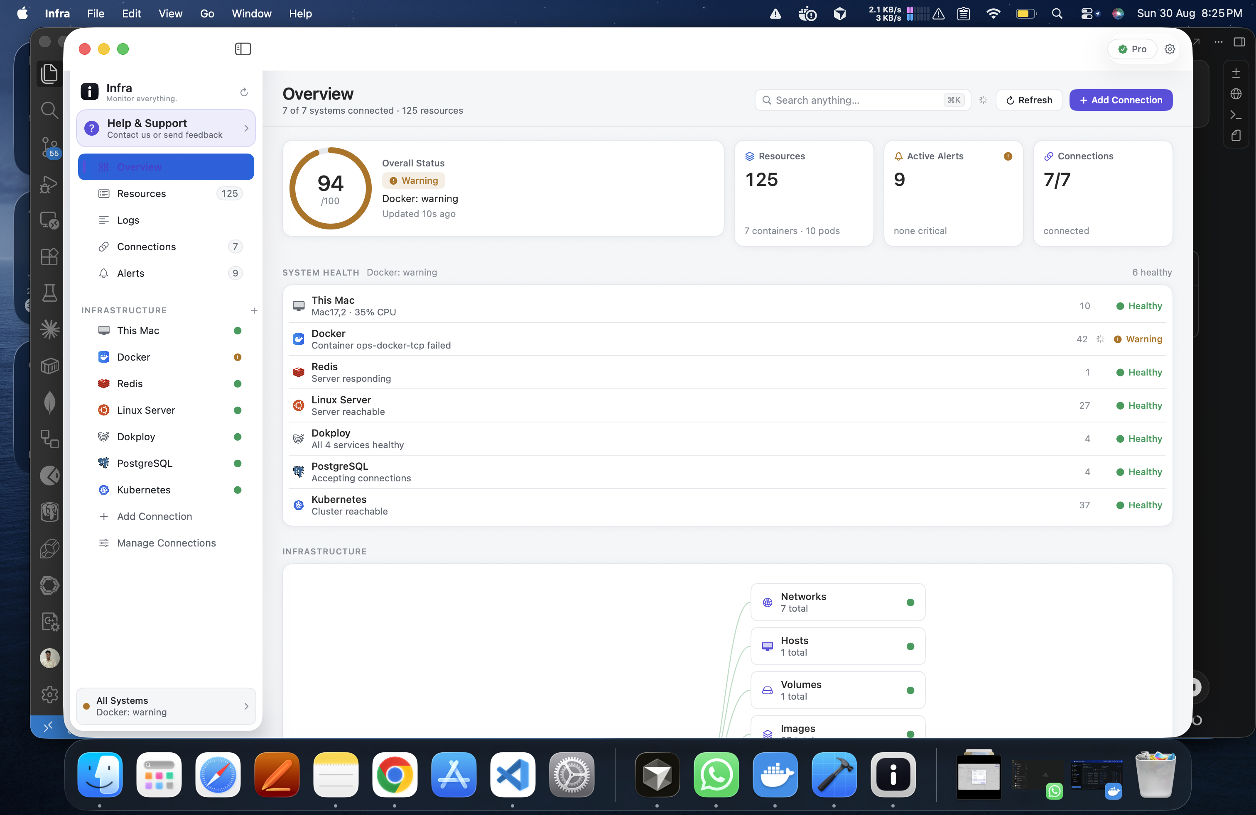Open the Alerts sidebar tab

tap(166, 273)
